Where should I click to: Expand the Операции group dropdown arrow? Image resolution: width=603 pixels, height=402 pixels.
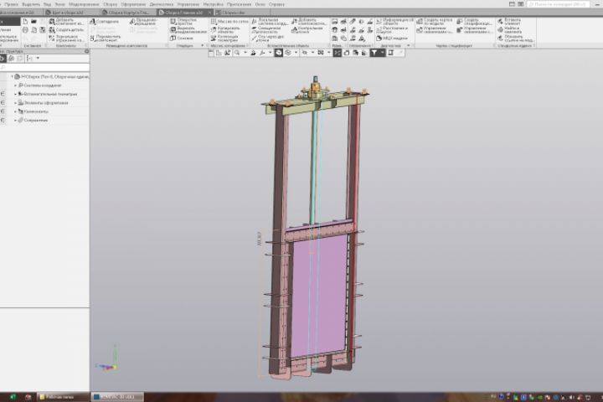[203, 46]
